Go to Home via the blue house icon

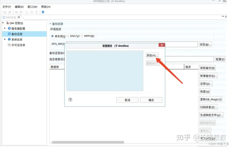click(43, 12)
